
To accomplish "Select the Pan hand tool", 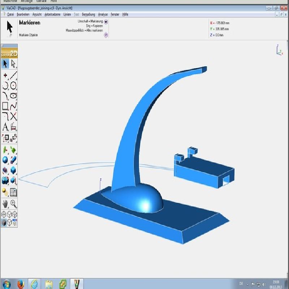I will [5, 203].
